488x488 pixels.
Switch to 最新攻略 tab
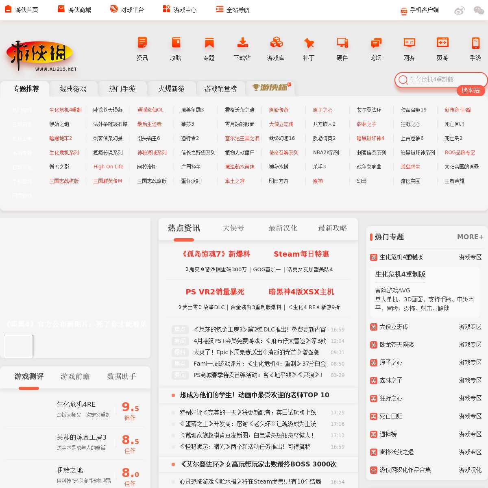[333, 228]
